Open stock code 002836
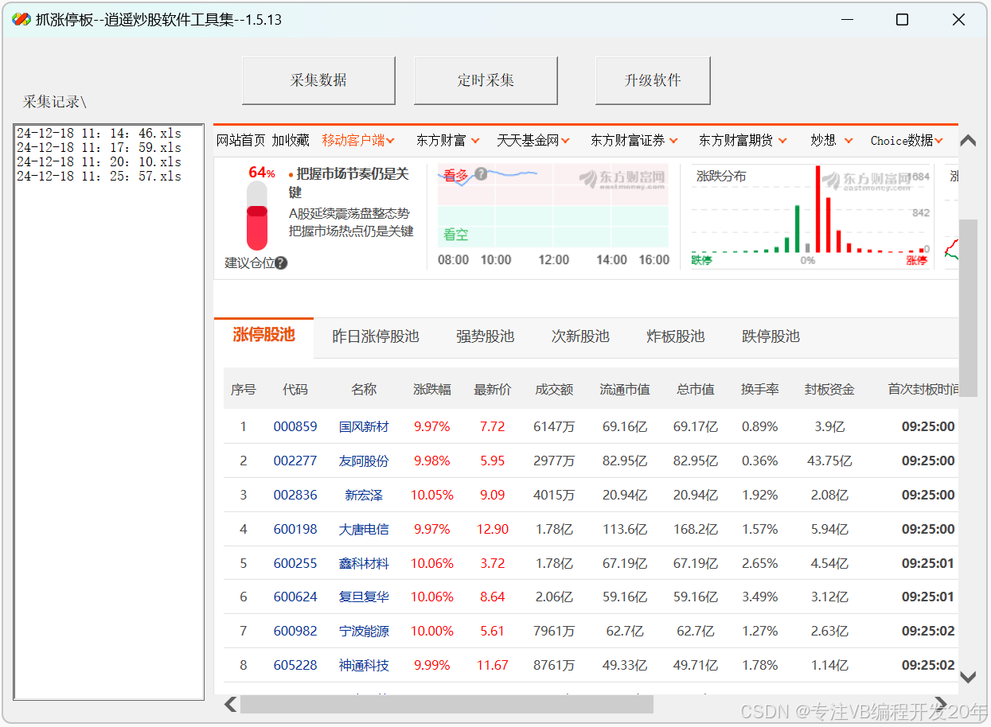991x727 pixels. coord(295,495)
